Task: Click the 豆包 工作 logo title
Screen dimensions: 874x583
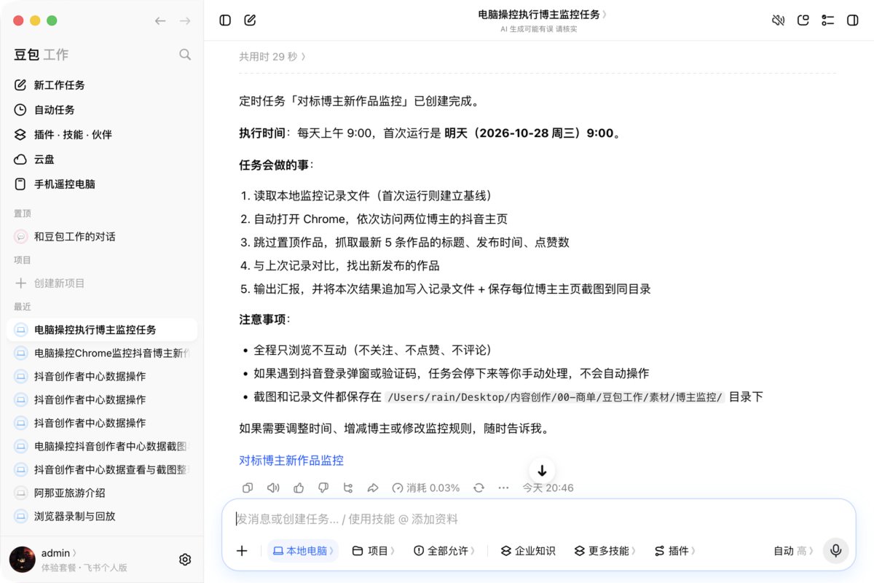Action: click(x=41, y=55)
